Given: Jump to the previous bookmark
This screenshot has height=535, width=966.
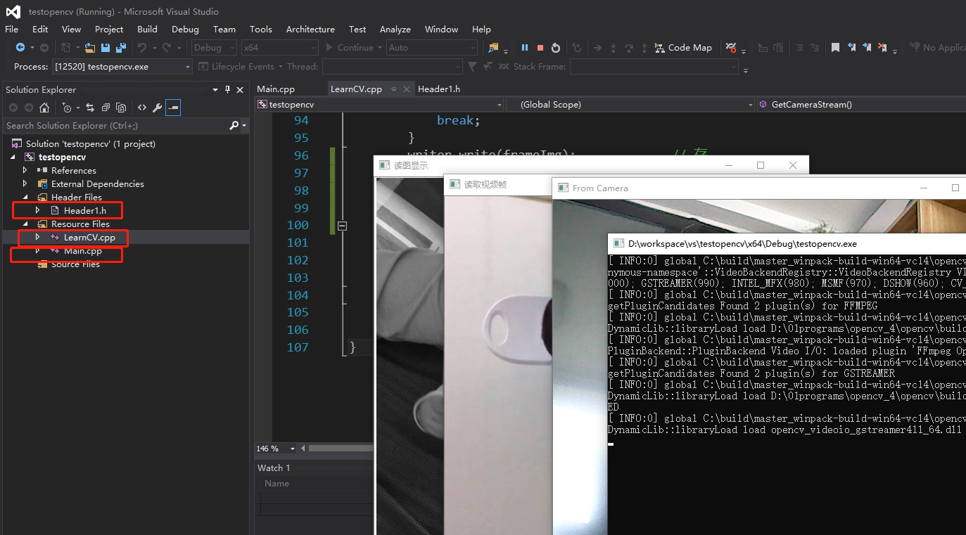Looking at the screenshot, I should [851, 48].
